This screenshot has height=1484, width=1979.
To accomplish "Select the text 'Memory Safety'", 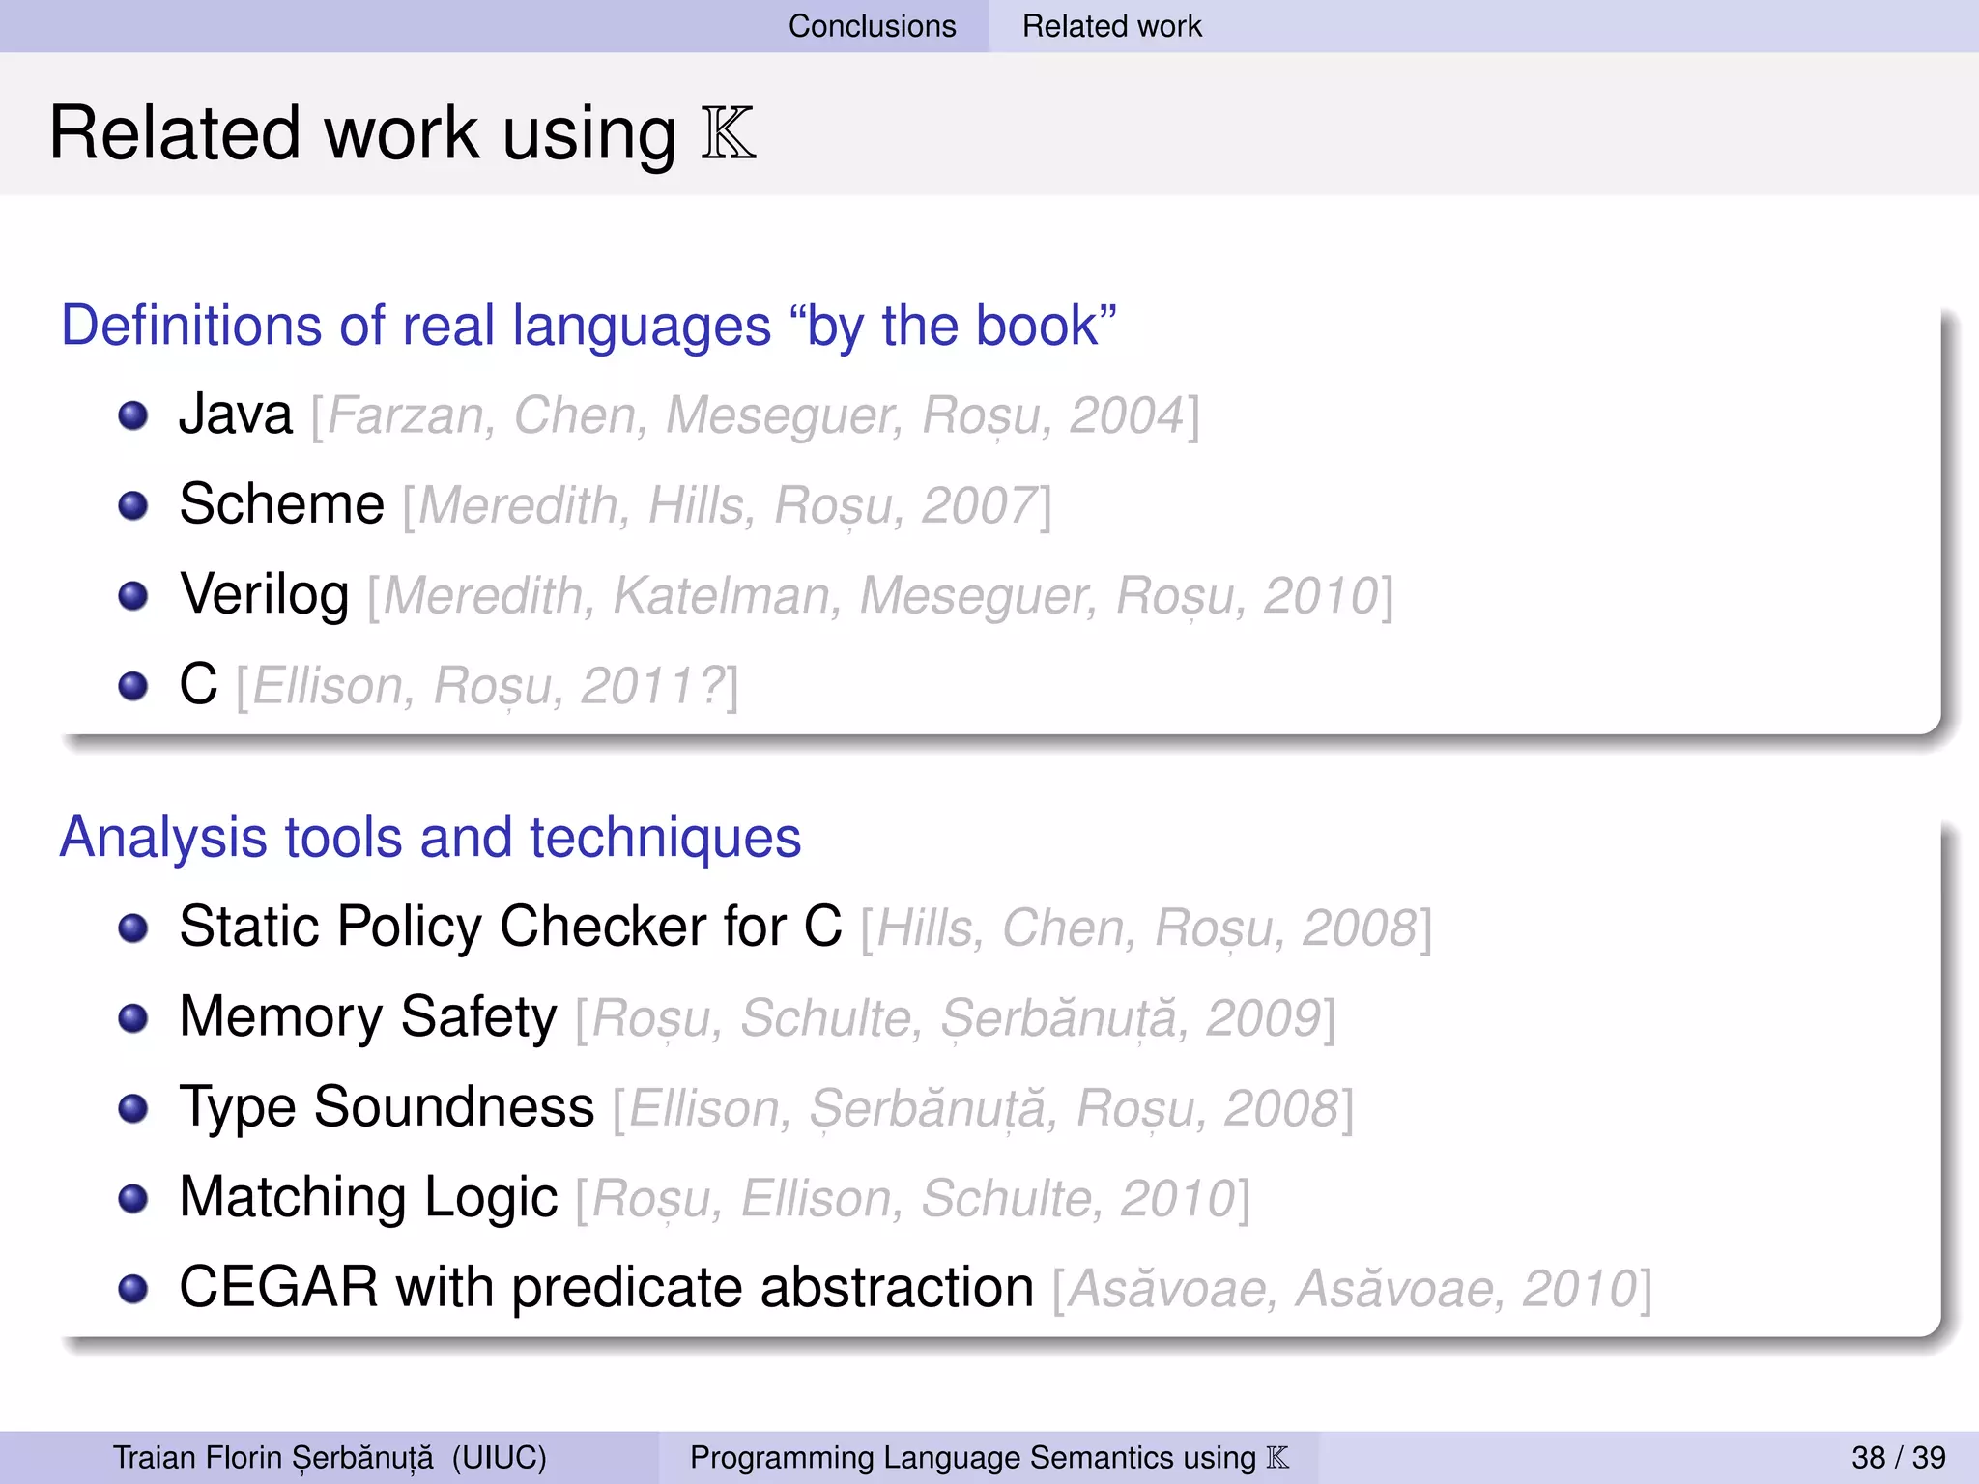I will point(368,1017).
